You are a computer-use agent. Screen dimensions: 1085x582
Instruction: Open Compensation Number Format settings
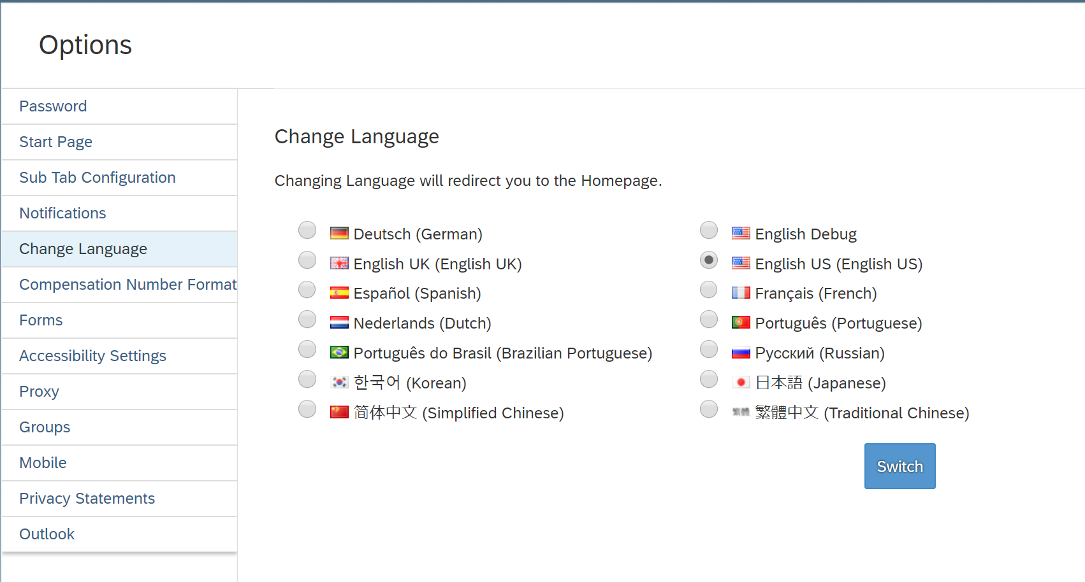[x=119, y=285]
